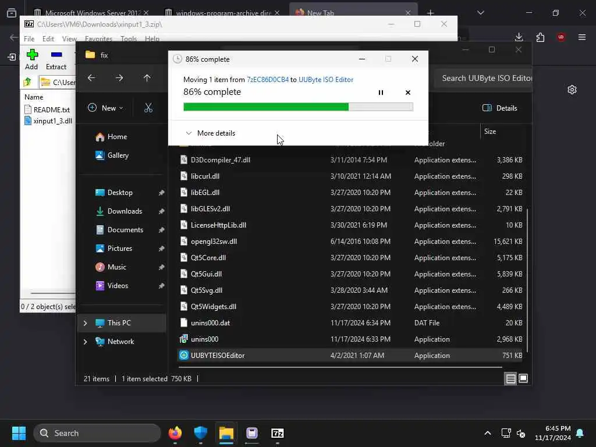Open the View menu in 7-Zip
The image size is (596, 447).
point(69,39)
